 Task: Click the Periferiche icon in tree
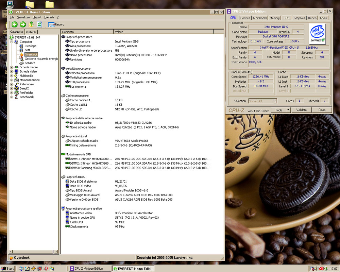pos(16,92)
